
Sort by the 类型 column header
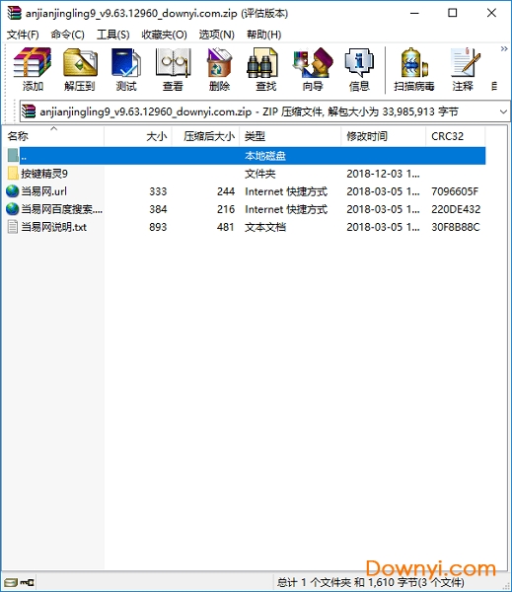pos(290,136)
